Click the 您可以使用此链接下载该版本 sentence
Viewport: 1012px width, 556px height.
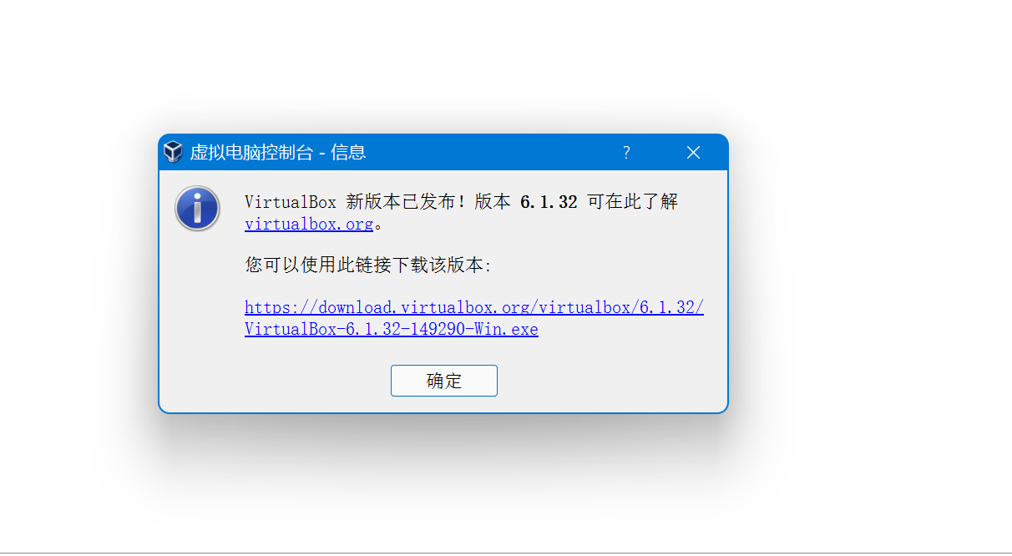369,265
